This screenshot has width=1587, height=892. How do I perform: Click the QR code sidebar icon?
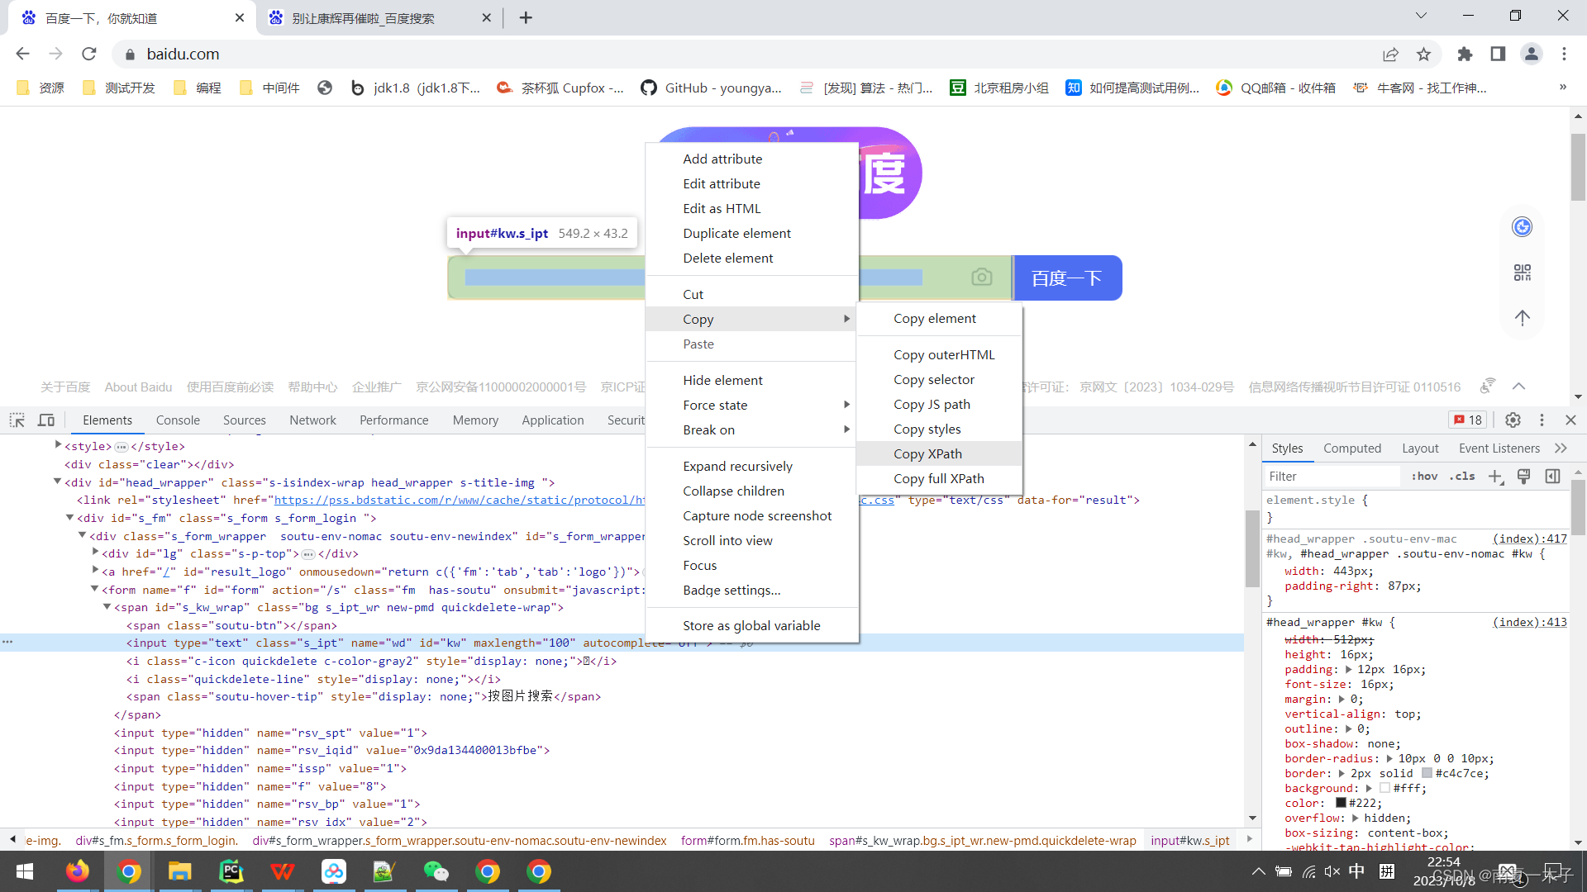pyautogui.click(x=1522, y=273)
